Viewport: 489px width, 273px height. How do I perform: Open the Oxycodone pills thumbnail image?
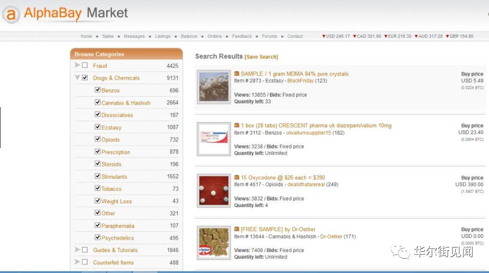pos(214,191)
